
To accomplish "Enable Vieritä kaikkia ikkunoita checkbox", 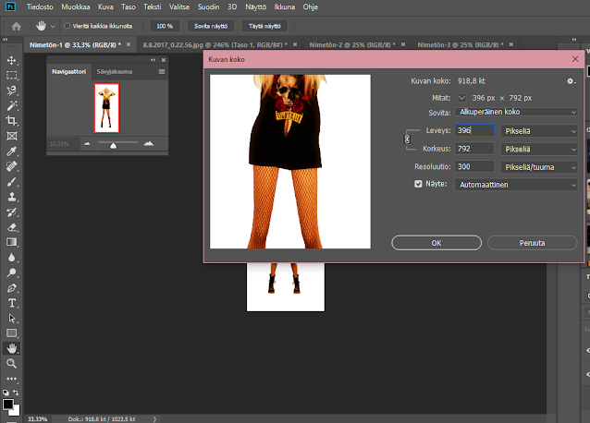I will click(67, 26).
